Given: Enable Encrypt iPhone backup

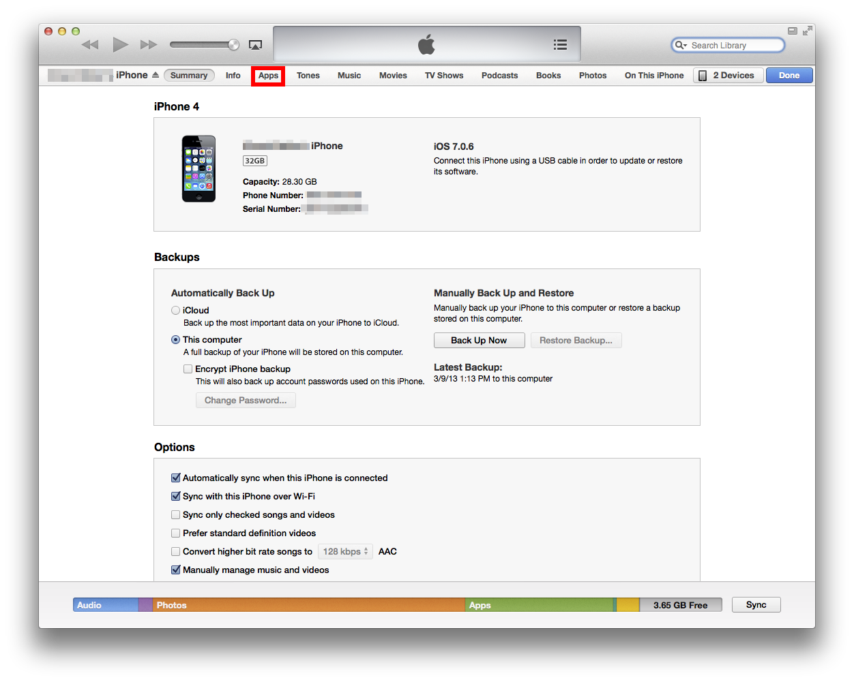Looking at the screenshot, I should pos(188,369).
